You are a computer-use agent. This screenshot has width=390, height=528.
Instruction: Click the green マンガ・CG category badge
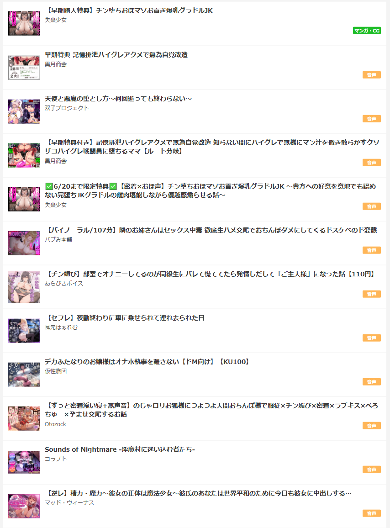click(x=367, y=31)
